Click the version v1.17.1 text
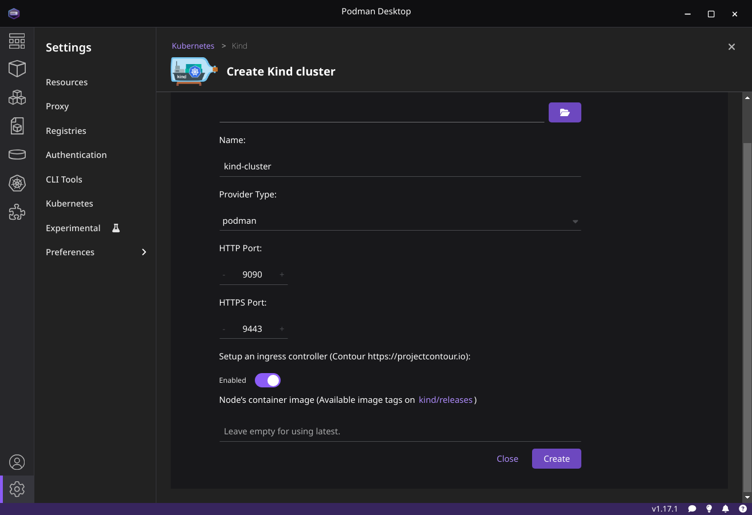 click(x=664, y=509)
